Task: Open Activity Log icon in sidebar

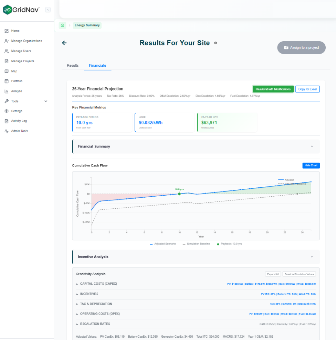Action: (x=6, y=121)
